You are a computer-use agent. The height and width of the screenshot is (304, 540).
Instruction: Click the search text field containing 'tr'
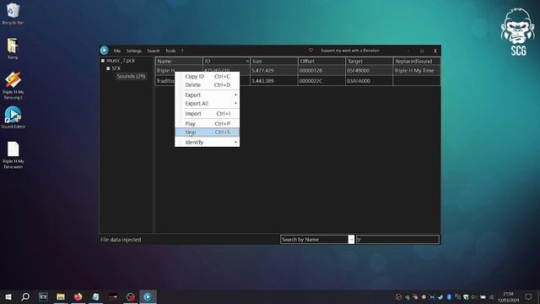(x=397, y=239)
